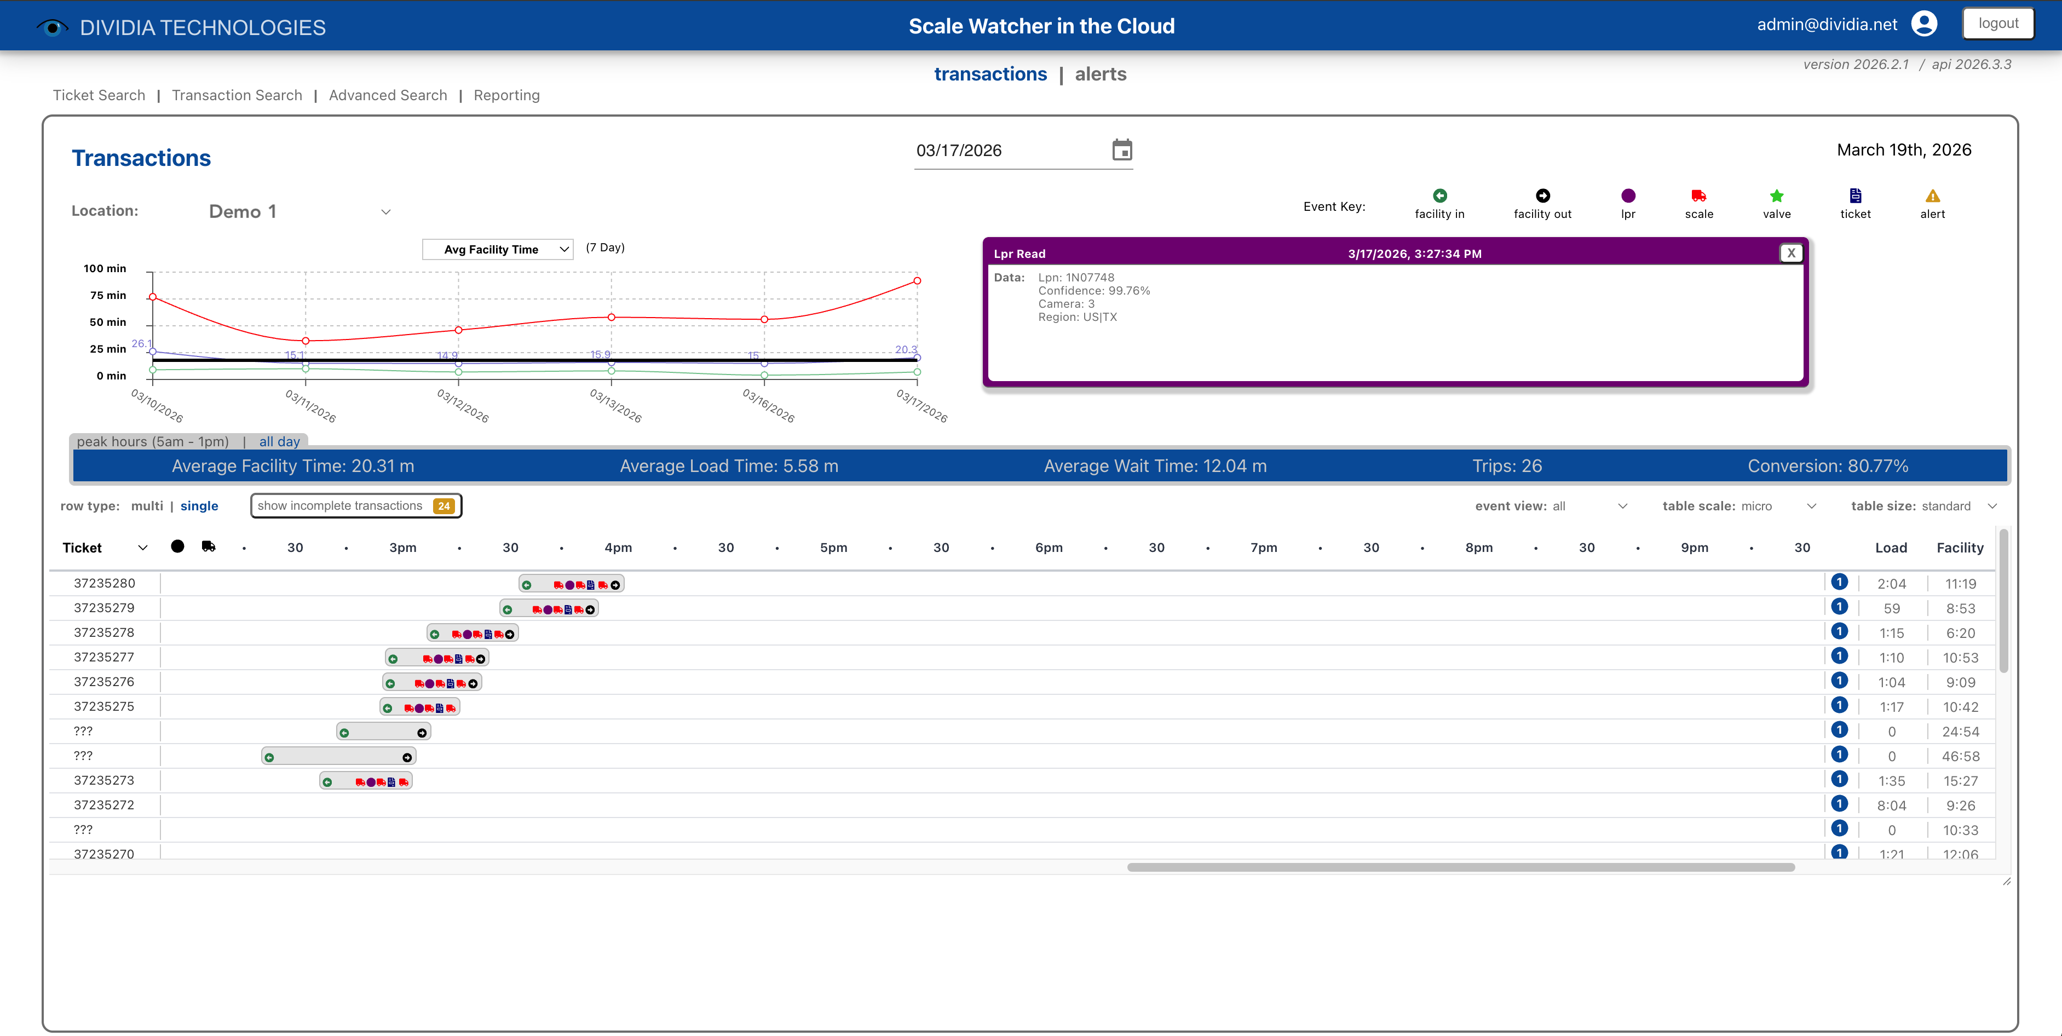Viewport: 2062px width, 1036px height.
Task: Enable single row type
Action: 199,505
